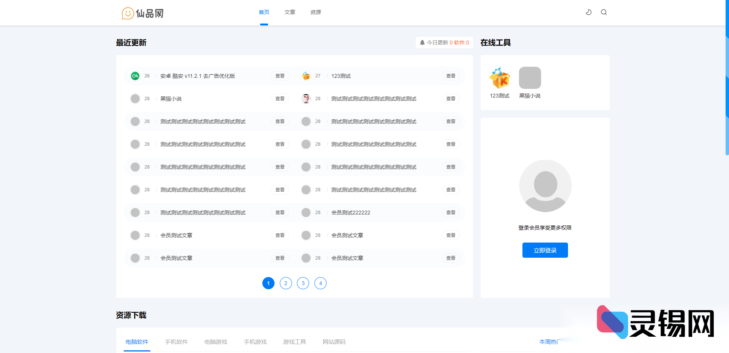This screenshot has height=353, width=729.
Task: Select the 手机软件 category tab
Action: pos(176,342)
